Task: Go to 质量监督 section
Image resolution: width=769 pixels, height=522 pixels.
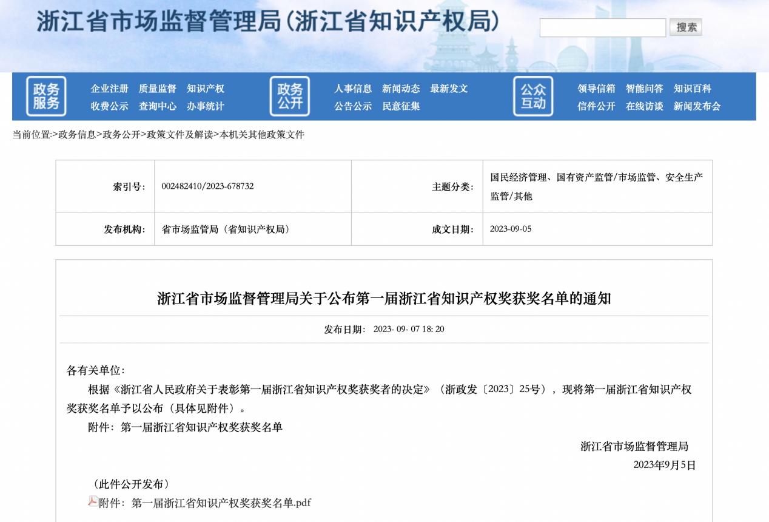Action: click(157, 89)
